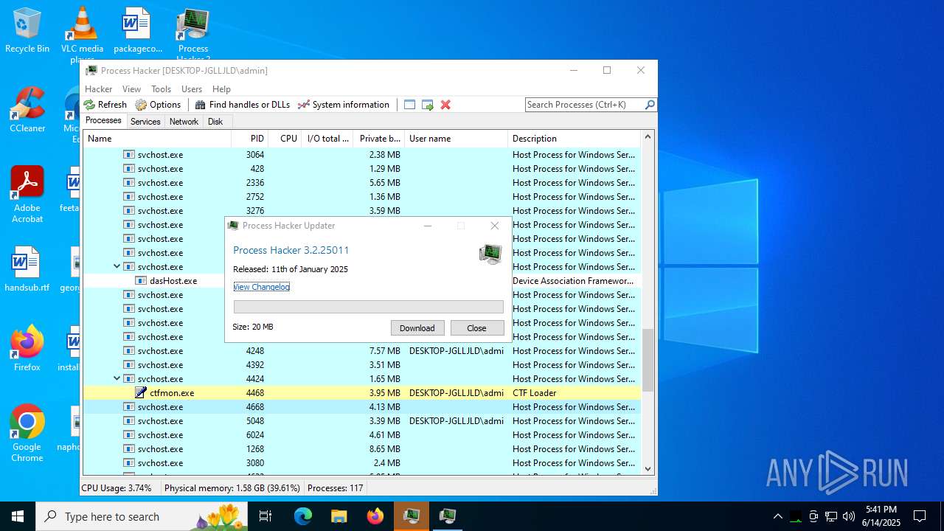944x531 pixels.
Task: Click the Task View taskbar button
Action: pos(266,516)
